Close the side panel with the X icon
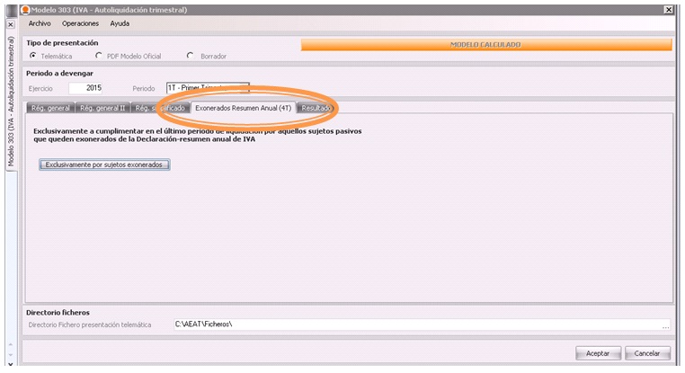 tap(10, 24)
